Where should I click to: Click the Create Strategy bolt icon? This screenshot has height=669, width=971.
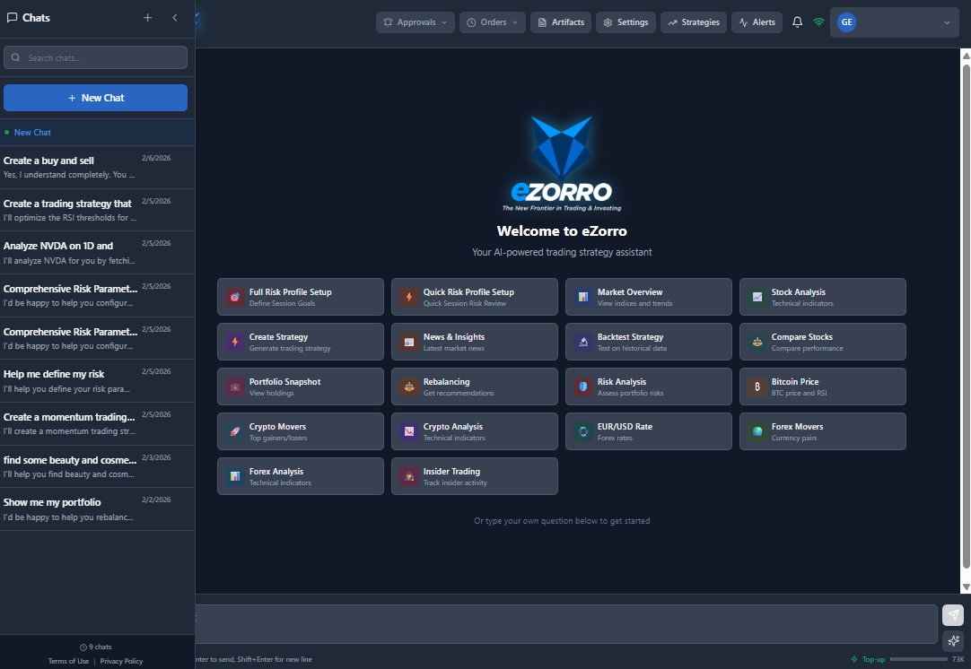point(235,342)
